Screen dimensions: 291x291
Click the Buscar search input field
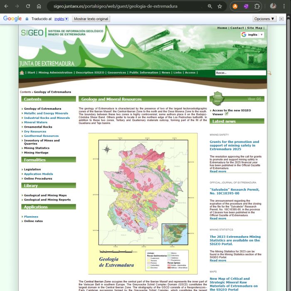241,73
